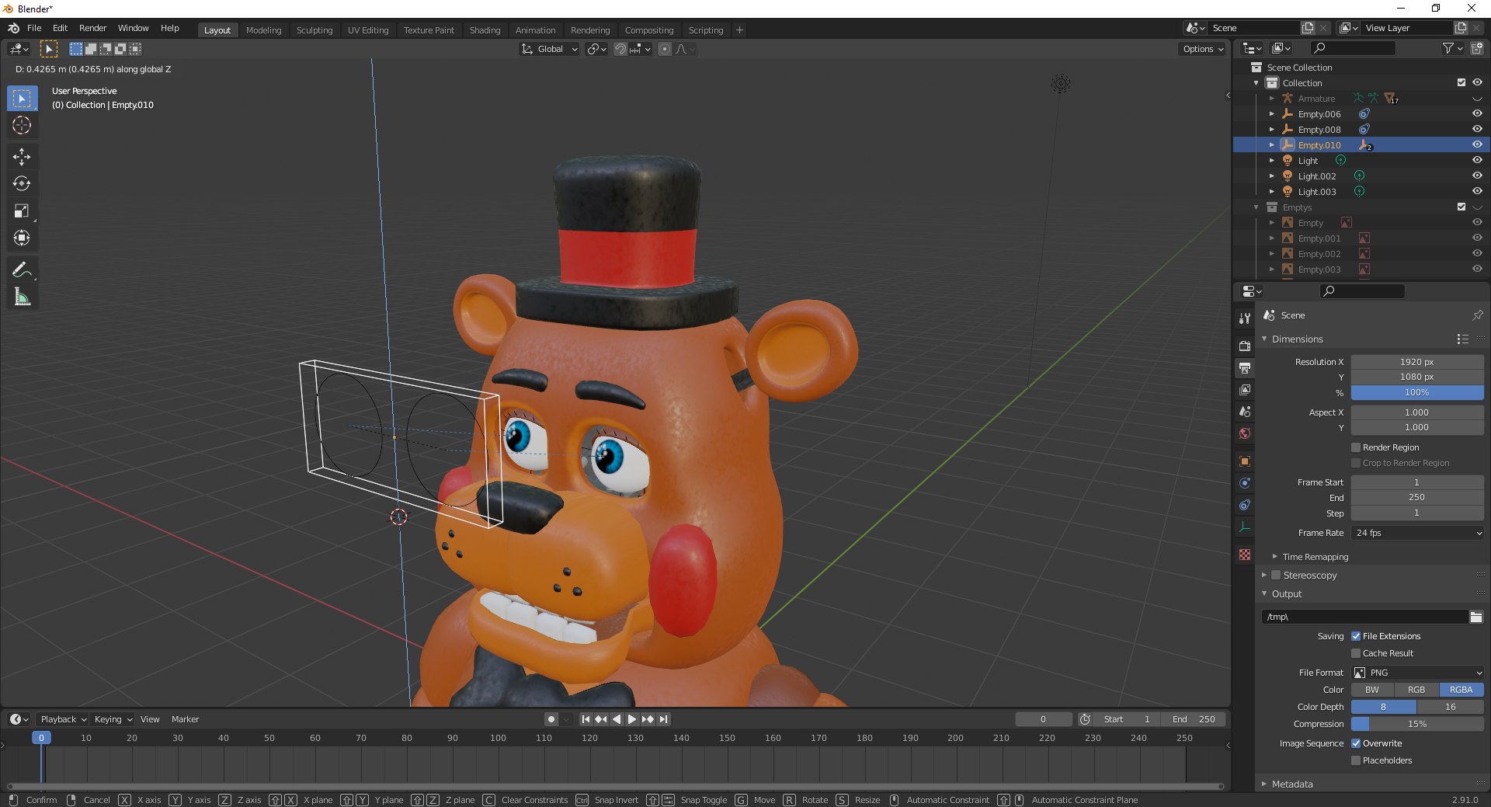This screenshot has height=807, width=1491.
Task: Hide Light.002 with its eye icon
Action: pos(1477,176)
